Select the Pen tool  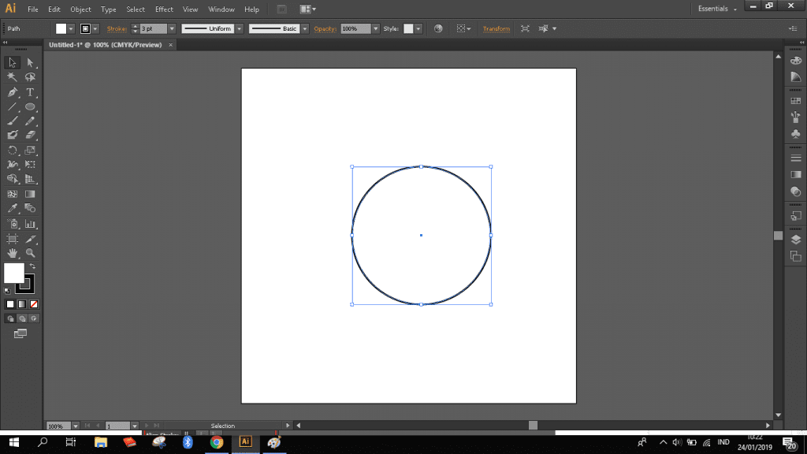[12, 91]
